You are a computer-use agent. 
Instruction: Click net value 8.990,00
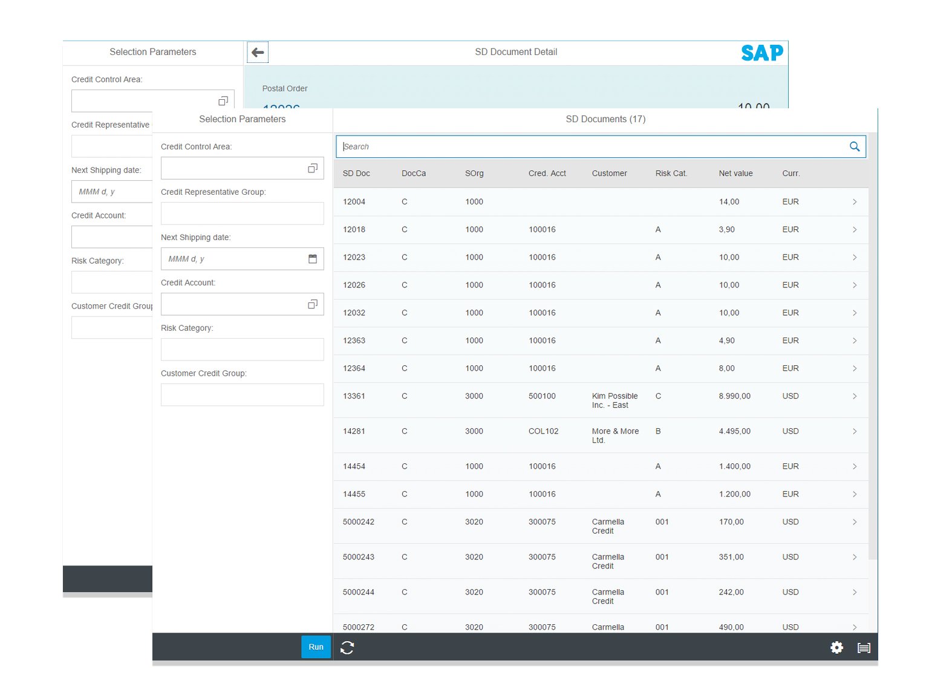coord(734,397)
